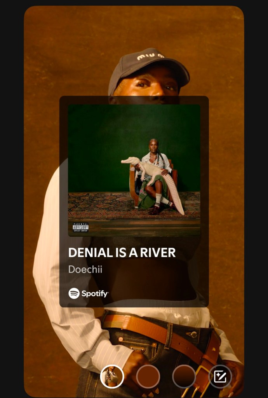The height and width of the screenshot is (398, 268).
Task: Tap the patterned rug in album art
Action: click(x=101, y=205)
